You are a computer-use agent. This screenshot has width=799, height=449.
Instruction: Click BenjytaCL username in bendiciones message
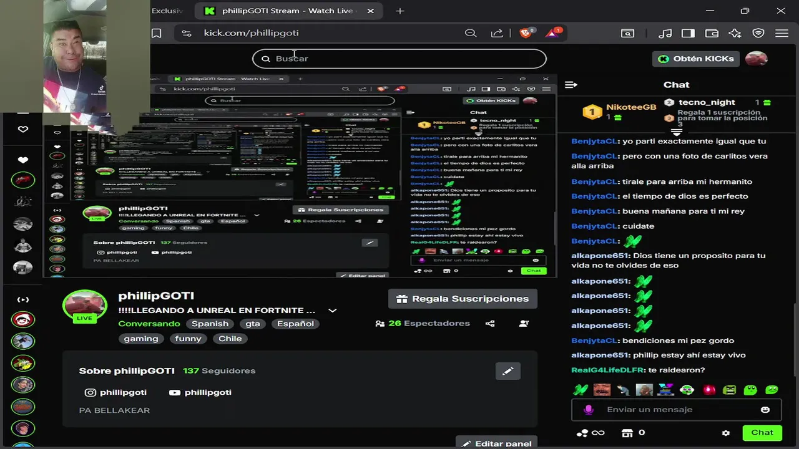[x=594, y=340]
